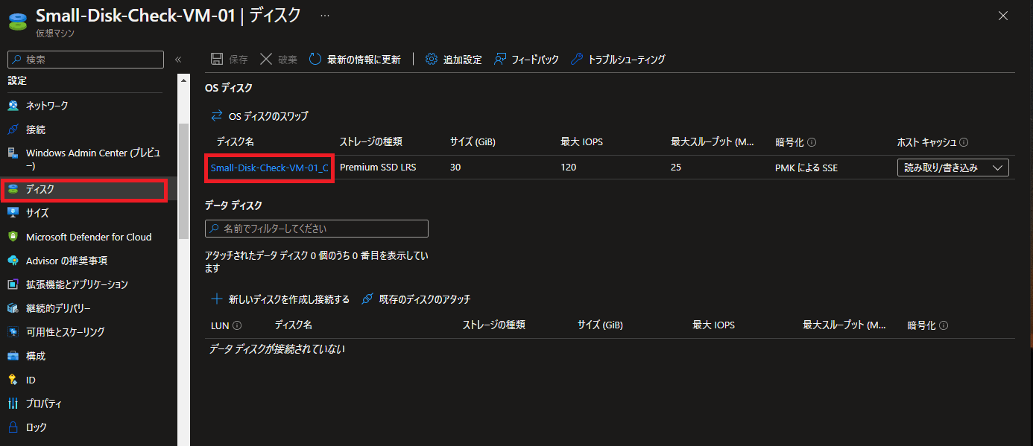Click the ディスク名 header in data disk table

tap(294, 325)
